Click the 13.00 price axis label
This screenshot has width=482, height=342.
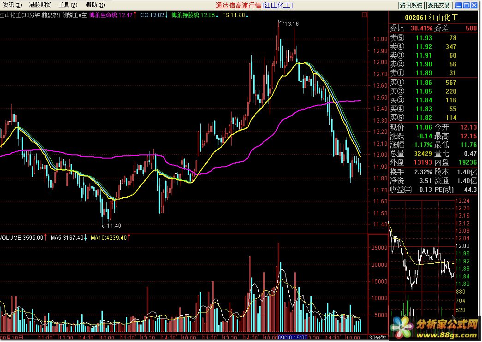(x=380, y=39)
